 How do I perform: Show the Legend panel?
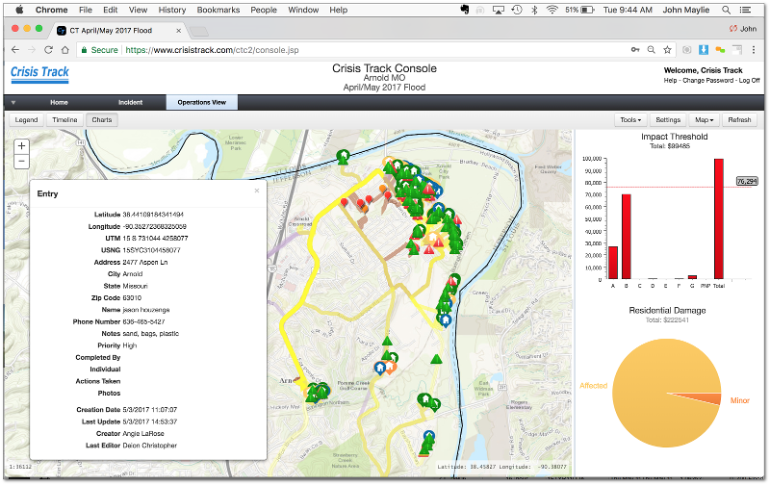pyautogui.click(x=27, y=119)
